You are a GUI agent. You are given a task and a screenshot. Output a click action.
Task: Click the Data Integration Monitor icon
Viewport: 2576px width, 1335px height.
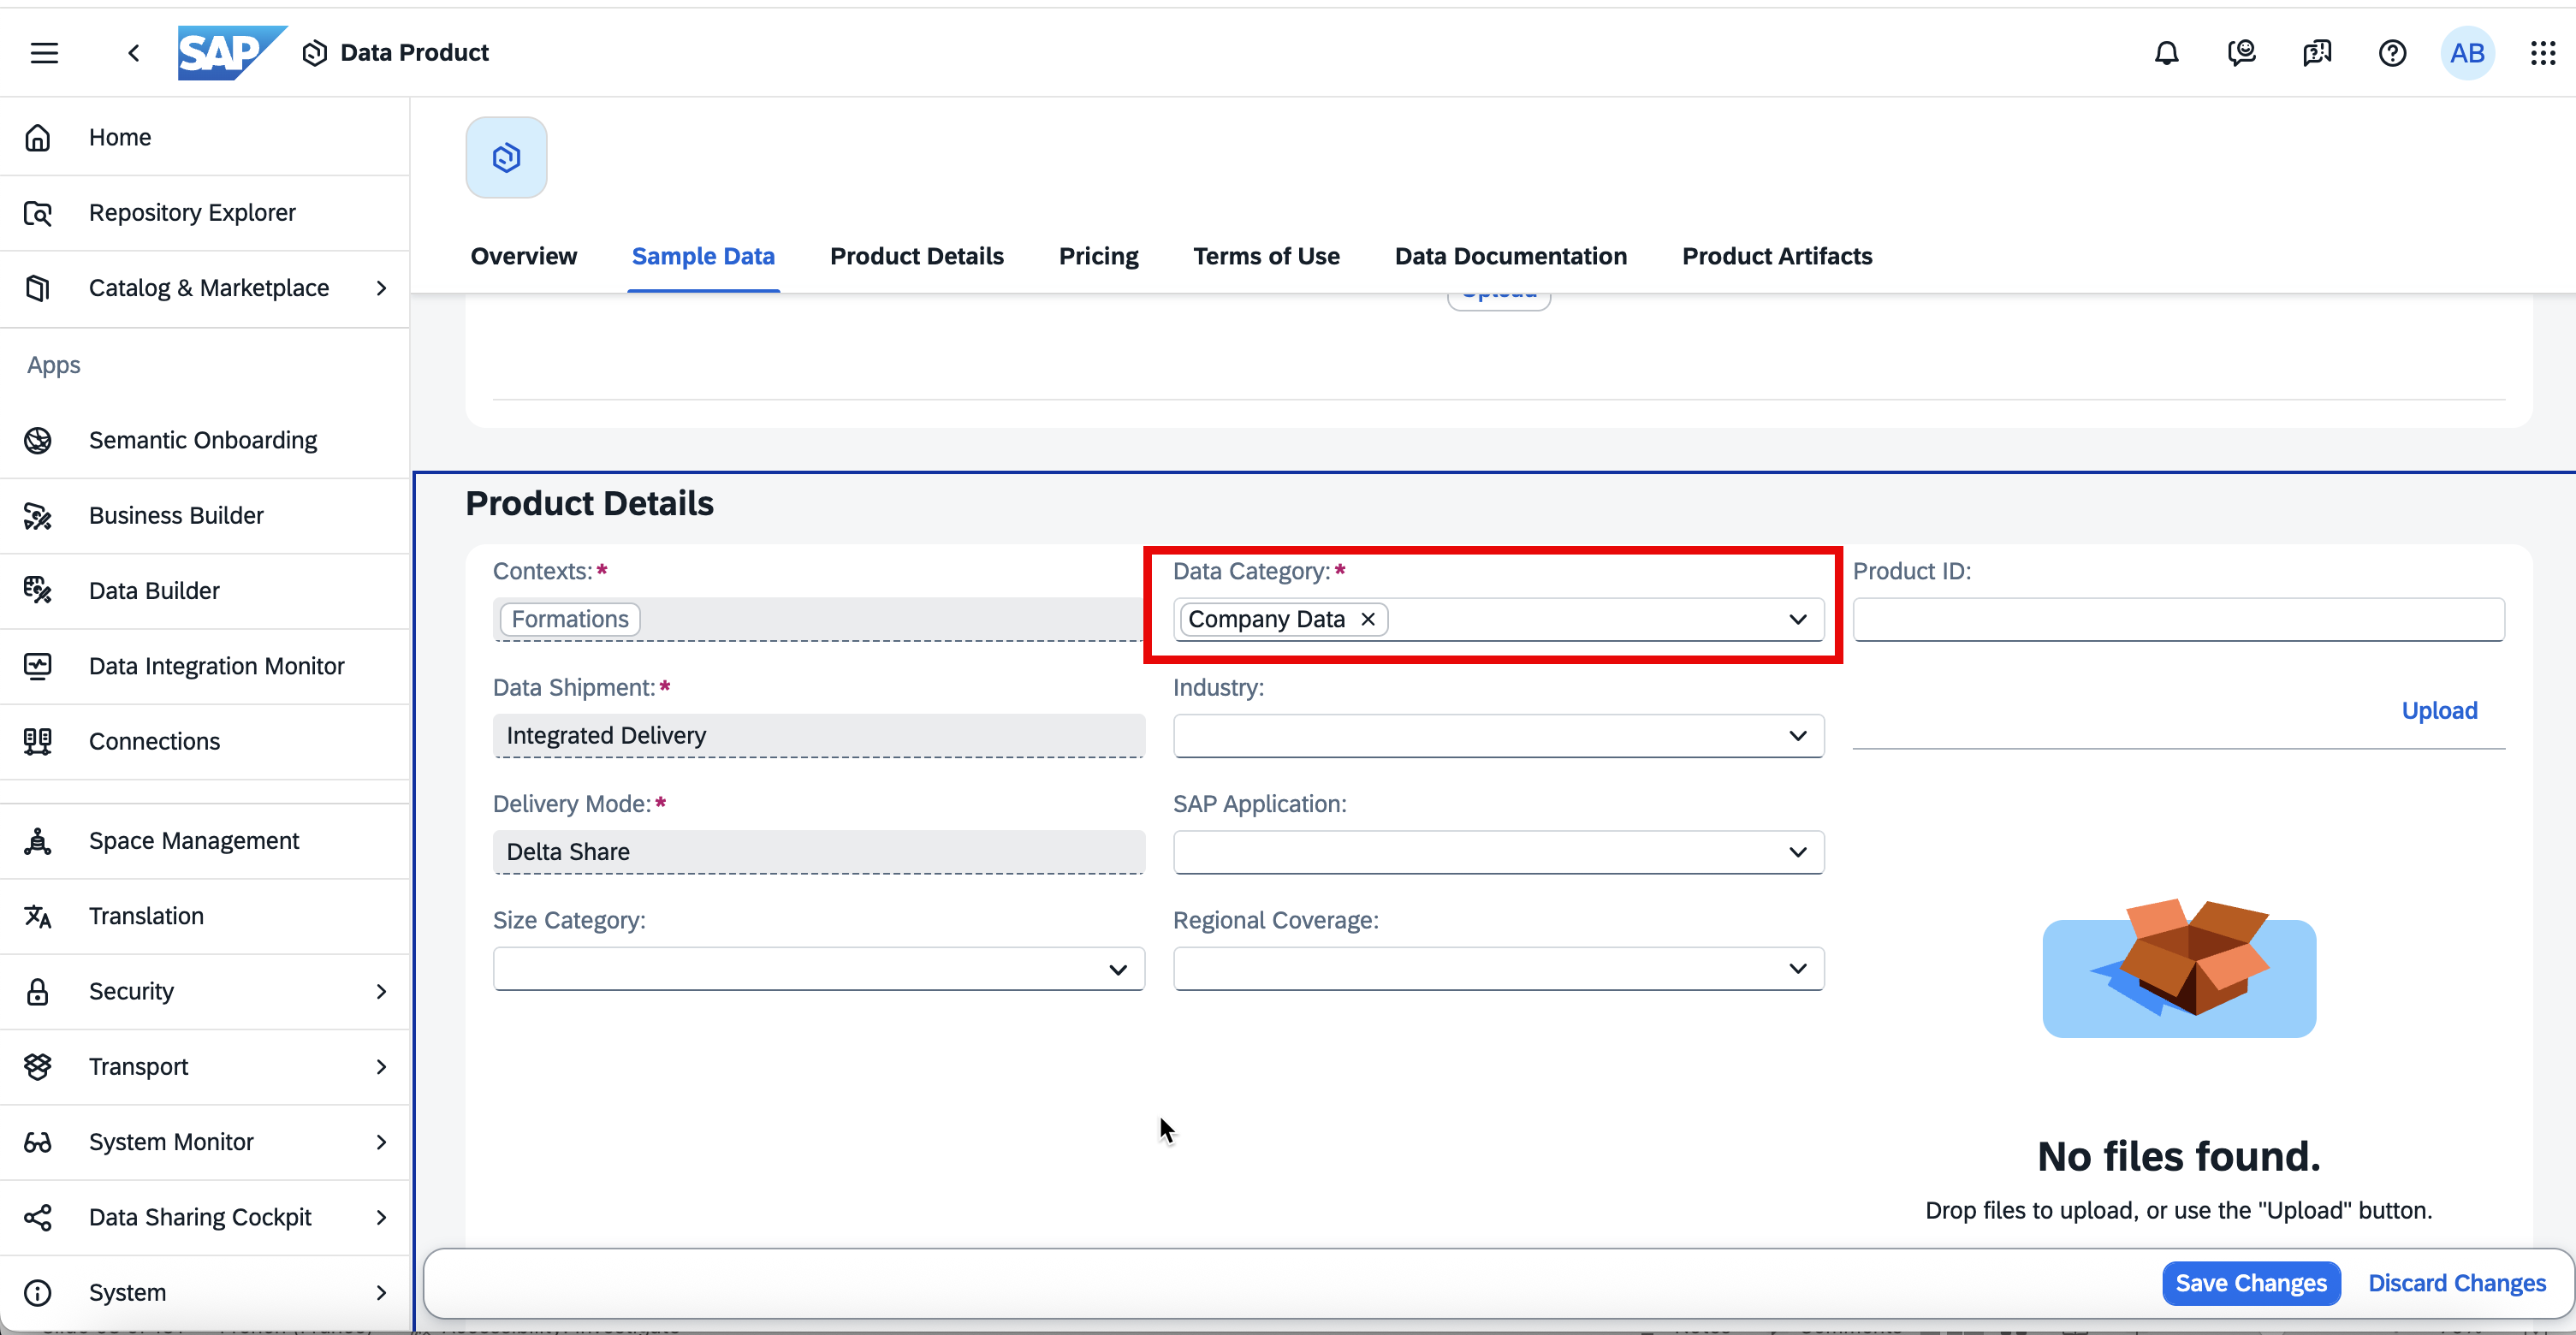tap(38, 666)
